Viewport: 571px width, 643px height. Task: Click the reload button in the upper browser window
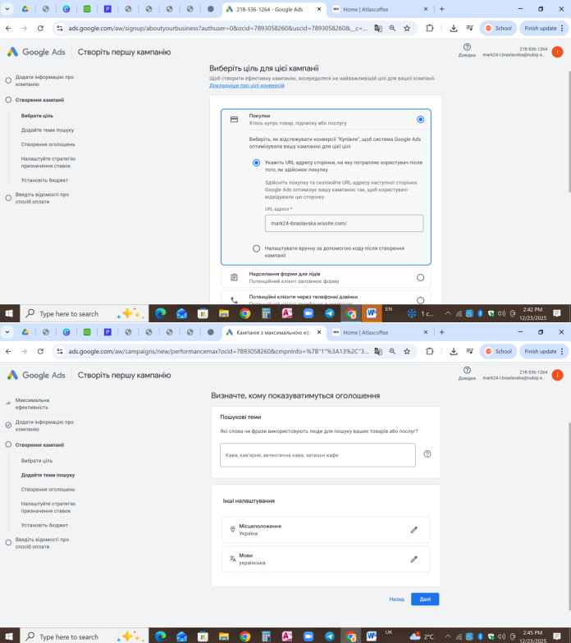(40, 28)
